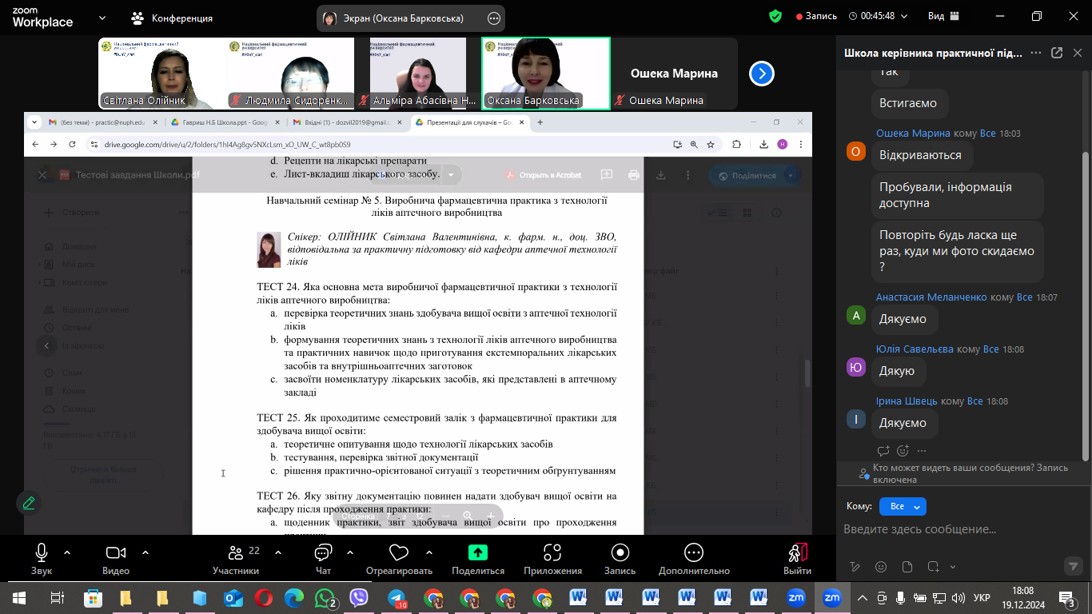Open text formatting icon in chat
The image size is (1092, 614).
pos(855,567)
